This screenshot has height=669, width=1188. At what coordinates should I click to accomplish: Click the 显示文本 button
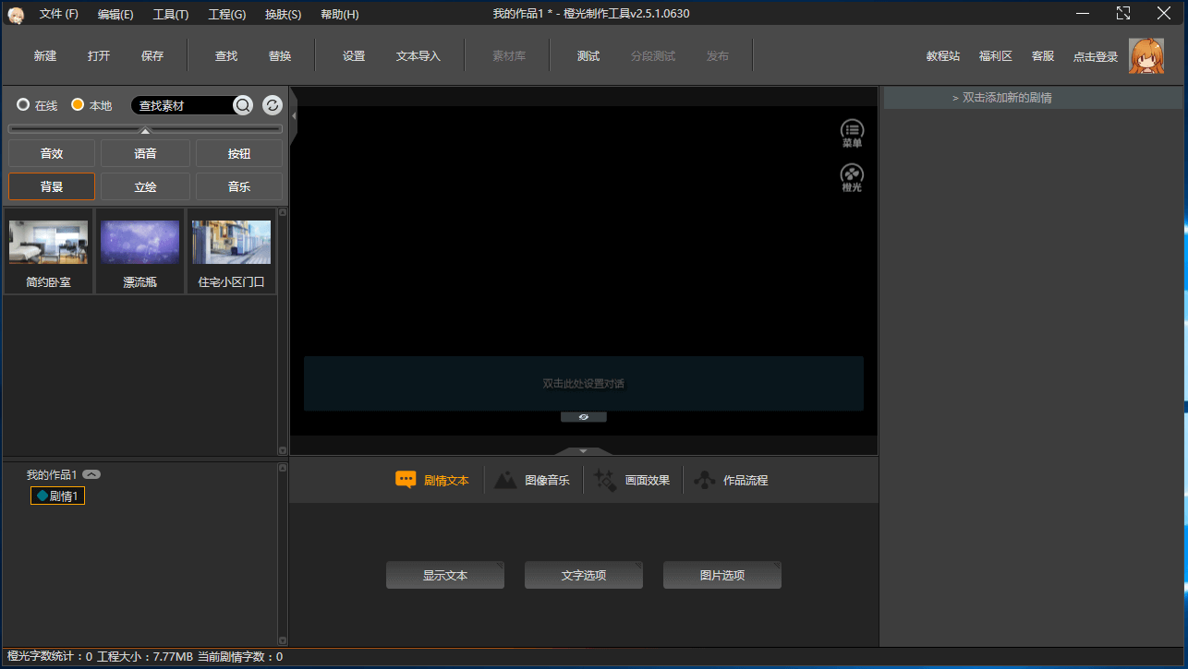click(x=445, y=575)
